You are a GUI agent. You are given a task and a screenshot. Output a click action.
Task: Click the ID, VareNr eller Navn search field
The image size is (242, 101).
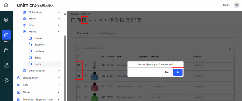click(x=151, y=48)
